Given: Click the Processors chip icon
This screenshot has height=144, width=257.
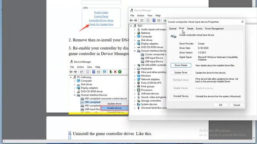Looking at the screenshot, I should pos(139,90).
